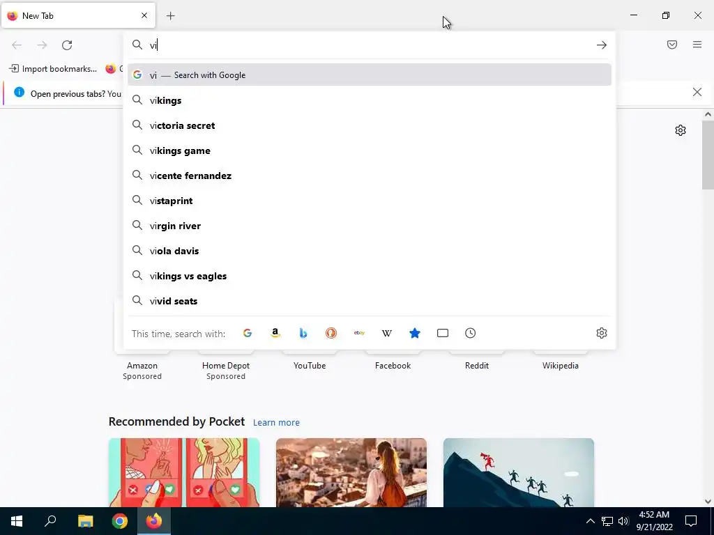Close the New Tab tab
Image resolution: width=714 pixels, height=535 pixels.
144,15
